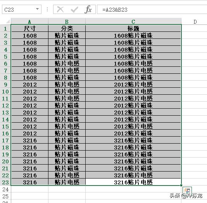The image size is (207, 203).
Task: Select column D header
Action: [195, 22]
